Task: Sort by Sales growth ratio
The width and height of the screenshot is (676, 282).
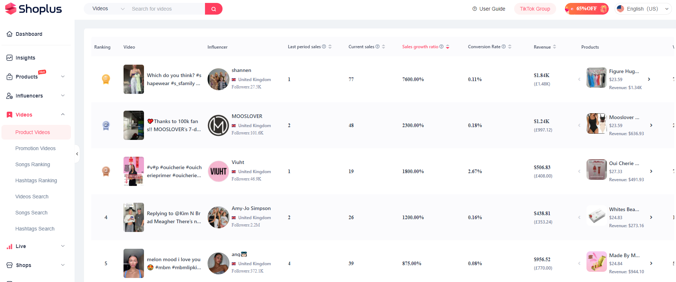Action: pyautogui.click(x=448, y=47)
